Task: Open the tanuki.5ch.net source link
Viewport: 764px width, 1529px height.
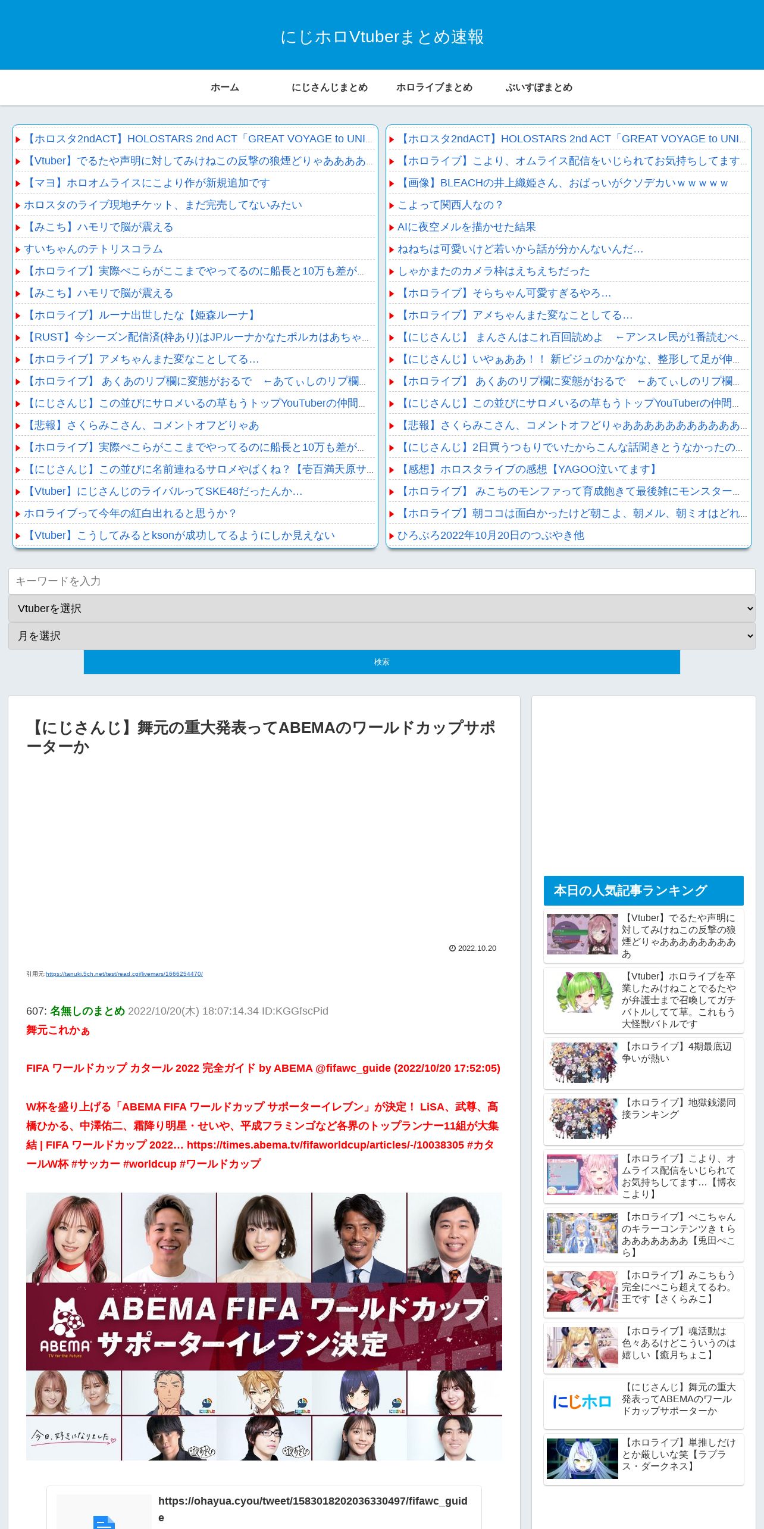Action: pos(124,974)
